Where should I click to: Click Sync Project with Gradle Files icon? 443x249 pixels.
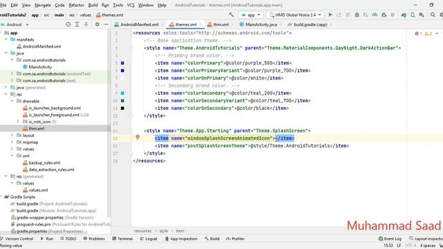pyautogui.click(x=404, y=15)
